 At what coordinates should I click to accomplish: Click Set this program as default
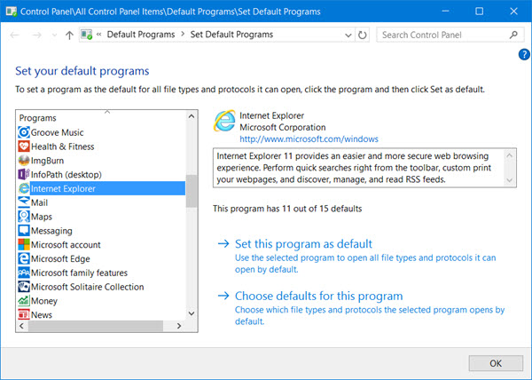click(303, 244)
